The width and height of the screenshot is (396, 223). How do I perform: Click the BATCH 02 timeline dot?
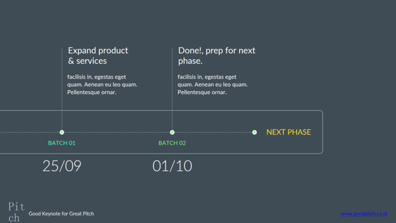click(172, 132)
